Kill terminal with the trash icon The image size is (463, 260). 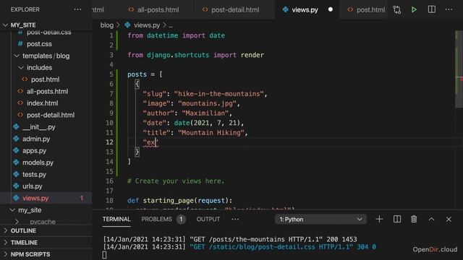pyautogui.click(x=414, y=219)
